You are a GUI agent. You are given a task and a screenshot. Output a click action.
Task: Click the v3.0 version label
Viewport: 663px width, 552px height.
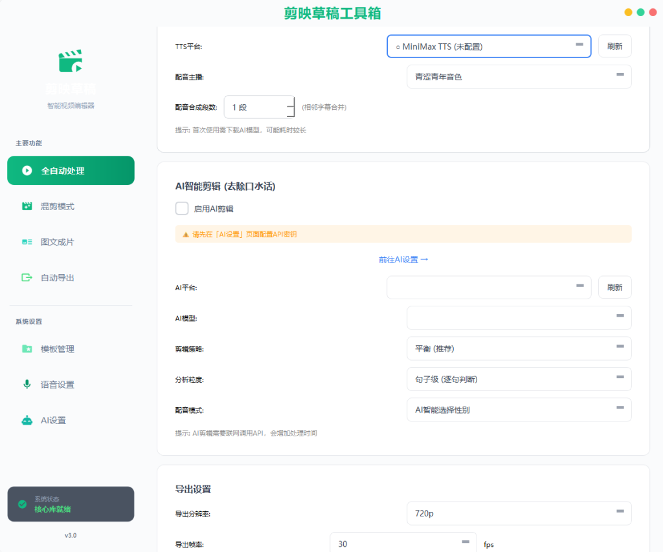71,535
